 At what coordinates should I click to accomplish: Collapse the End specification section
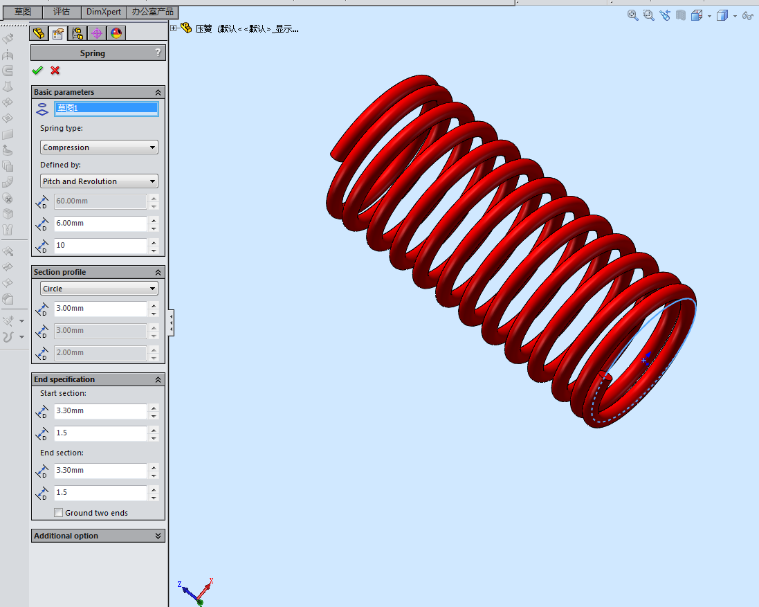pos(158,380)
